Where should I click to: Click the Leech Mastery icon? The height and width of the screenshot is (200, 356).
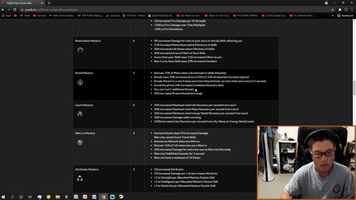click(x=80, y=114)
